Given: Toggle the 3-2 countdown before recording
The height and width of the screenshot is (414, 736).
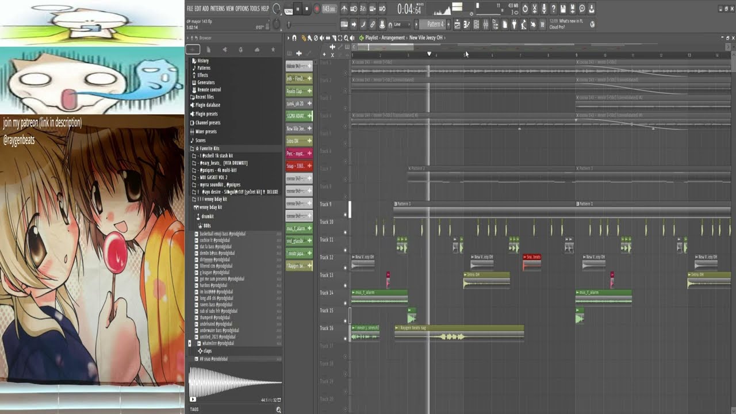Looking at the screenshot, I should (363, 9).
